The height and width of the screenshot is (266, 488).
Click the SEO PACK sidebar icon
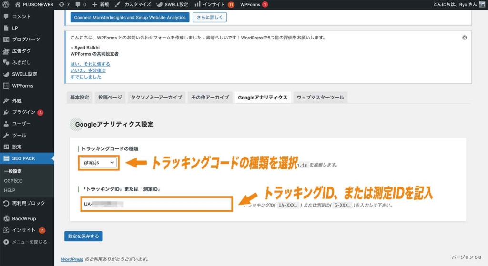click(6, 158)
